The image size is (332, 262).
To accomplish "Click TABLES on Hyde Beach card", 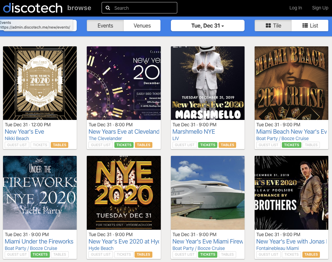I will [143, 254].
